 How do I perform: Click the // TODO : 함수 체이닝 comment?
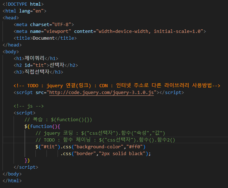105,140
